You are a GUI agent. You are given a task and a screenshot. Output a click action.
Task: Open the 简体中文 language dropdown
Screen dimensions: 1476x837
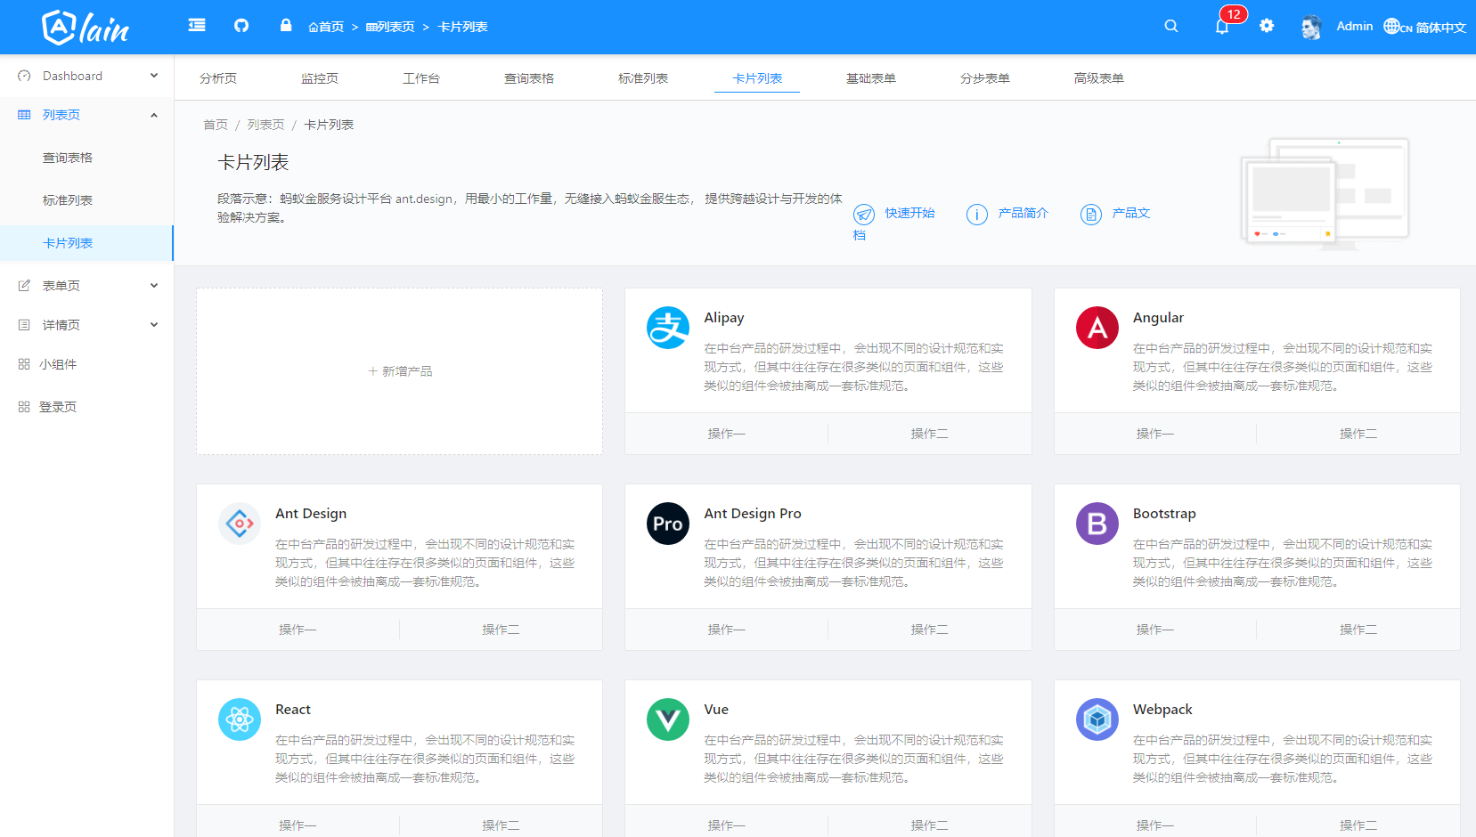(x=1440, y=27)
